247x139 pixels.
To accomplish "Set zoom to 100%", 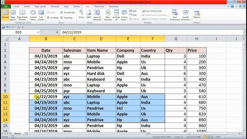I will pyautogui.click(x=89, y=14).
